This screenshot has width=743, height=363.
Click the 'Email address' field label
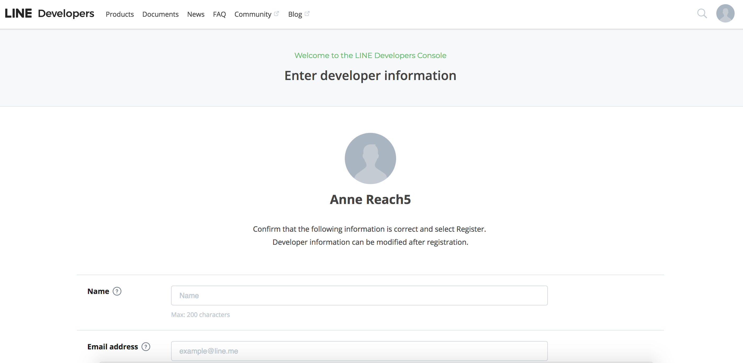coord(112,347)
